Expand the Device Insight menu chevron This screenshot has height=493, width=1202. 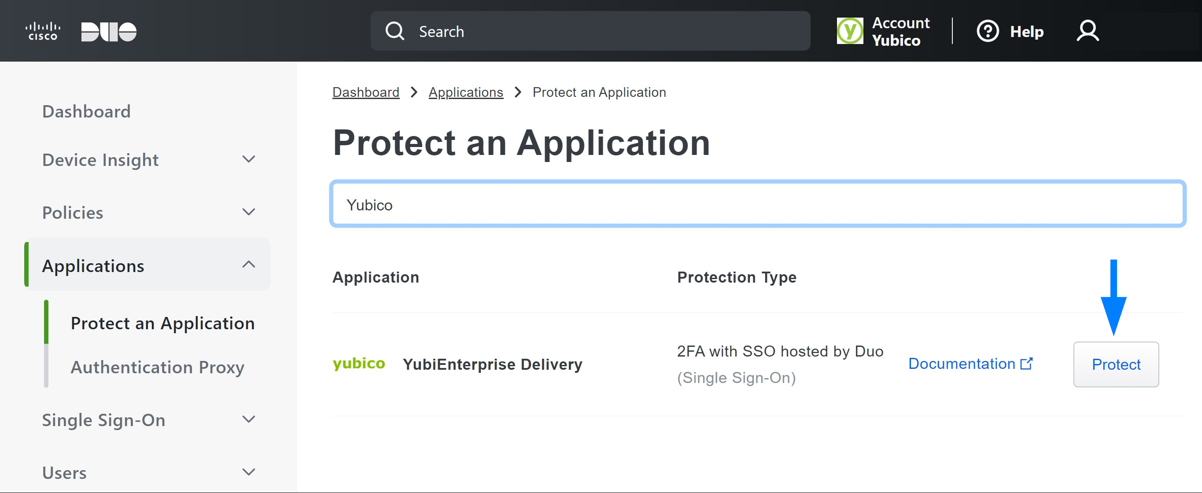[x=249, y=159]
